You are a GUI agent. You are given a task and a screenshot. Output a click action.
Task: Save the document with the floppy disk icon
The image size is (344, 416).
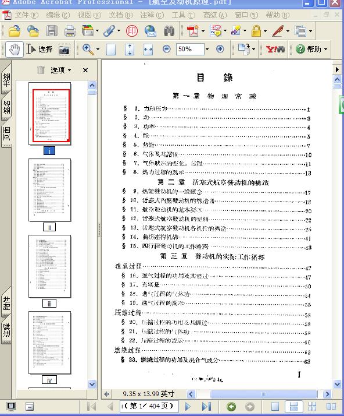[x=52, y=31]
